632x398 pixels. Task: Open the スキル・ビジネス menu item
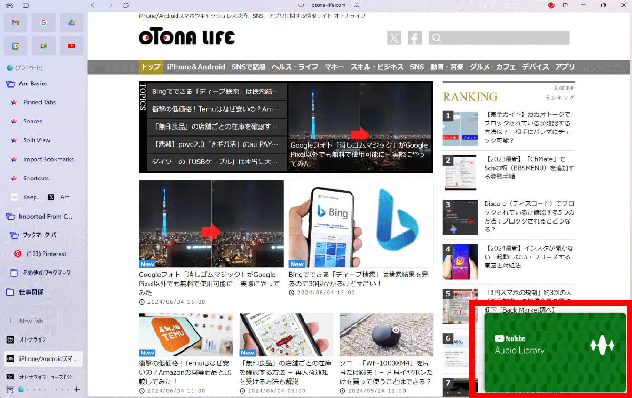[377, 67]
